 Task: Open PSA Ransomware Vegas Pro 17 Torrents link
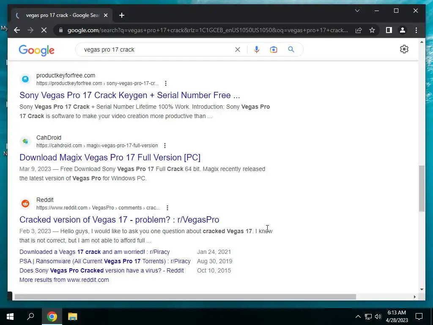tap(105, 261)
